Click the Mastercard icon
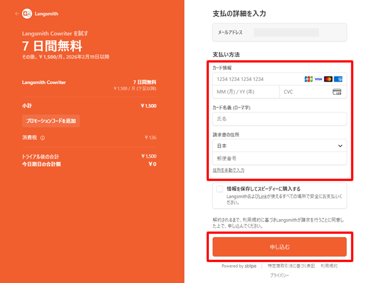 328,79
